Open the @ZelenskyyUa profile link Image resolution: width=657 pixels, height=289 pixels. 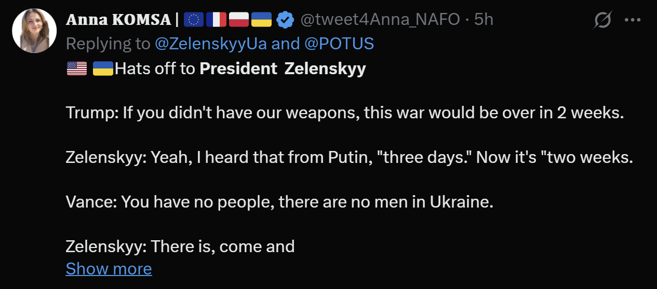(x=211, y=44)
